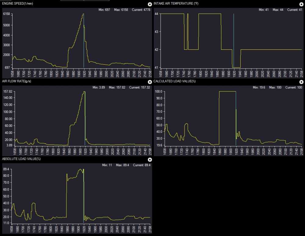This screenshot has height=236, width=305.
Task: Click the Intake Air Temperature round options icon
Action: click(301, 4)
